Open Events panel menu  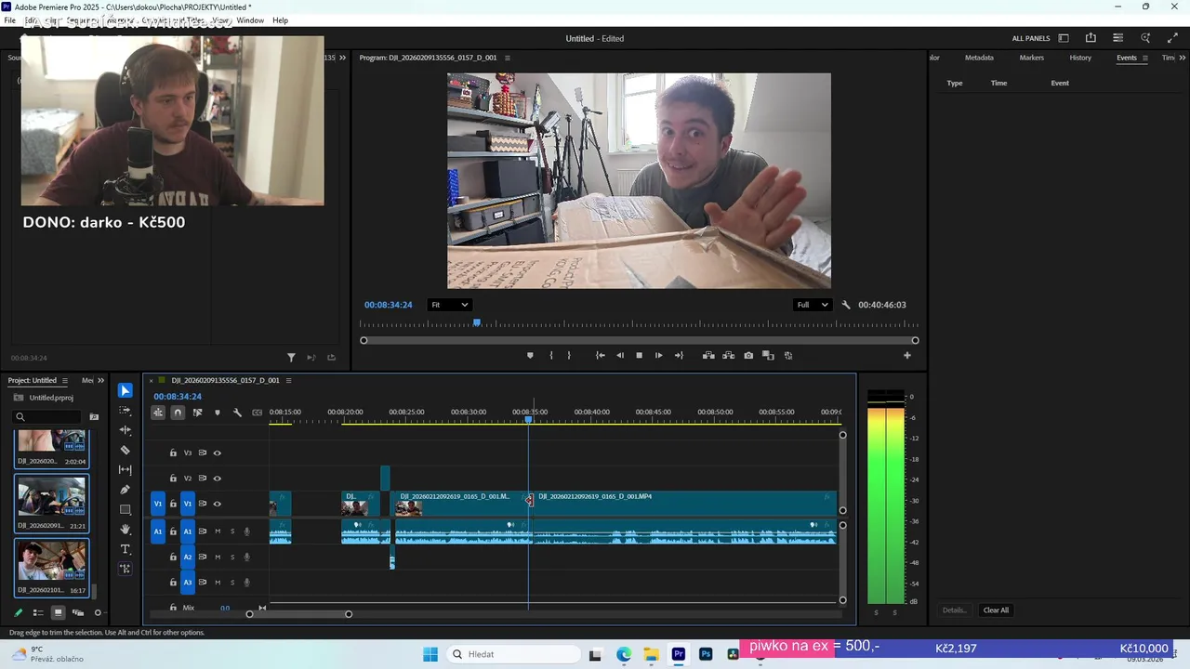(1144, 58)
